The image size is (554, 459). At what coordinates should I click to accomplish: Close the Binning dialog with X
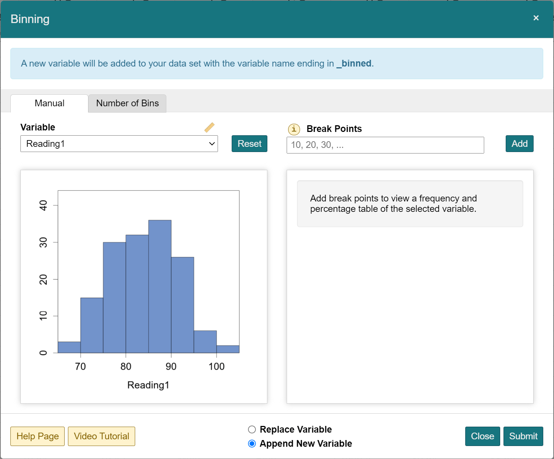pyautogui.click(x=536, y=18)
